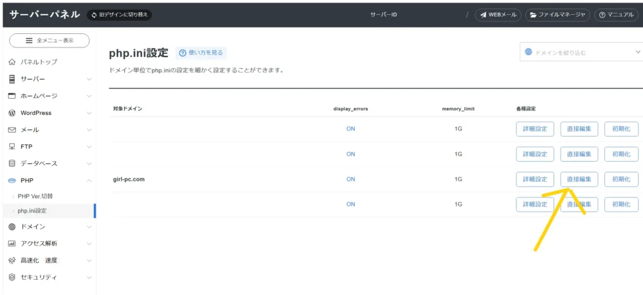Collapse the PHP menu section
This screenshot has width=643, height=295.
point(89,181)
